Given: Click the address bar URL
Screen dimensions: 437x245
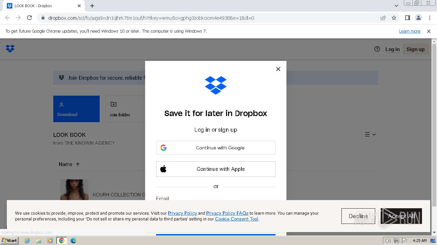Looking at the screenshot, I should click(x=151, y=18).
